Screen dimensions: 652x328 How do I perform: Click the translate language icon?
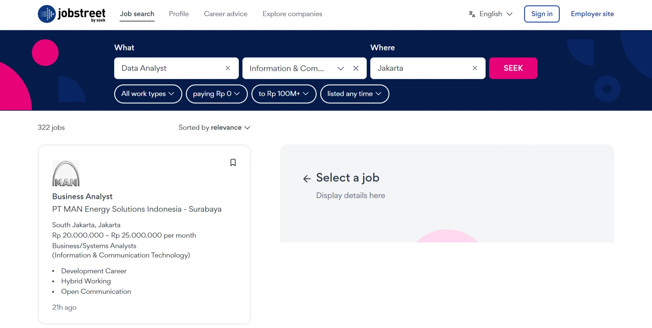[x=472, y=14]
